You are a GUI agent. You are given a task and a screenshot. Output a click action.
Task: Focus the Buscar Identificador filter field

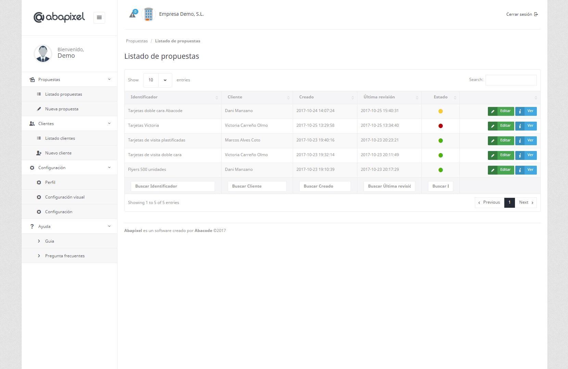[x=173, y=187]
